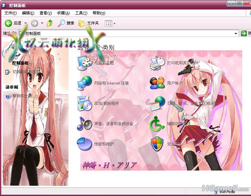The image size is (251, 196).
Task: Click the grey Forward arrow icon
Action: pos(35,23)
